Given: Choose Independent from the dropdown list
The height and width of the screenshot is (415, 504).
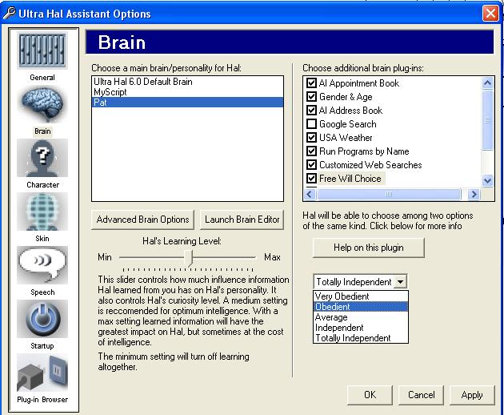Looking at the screenshot, I should click(x=360, y=328).
